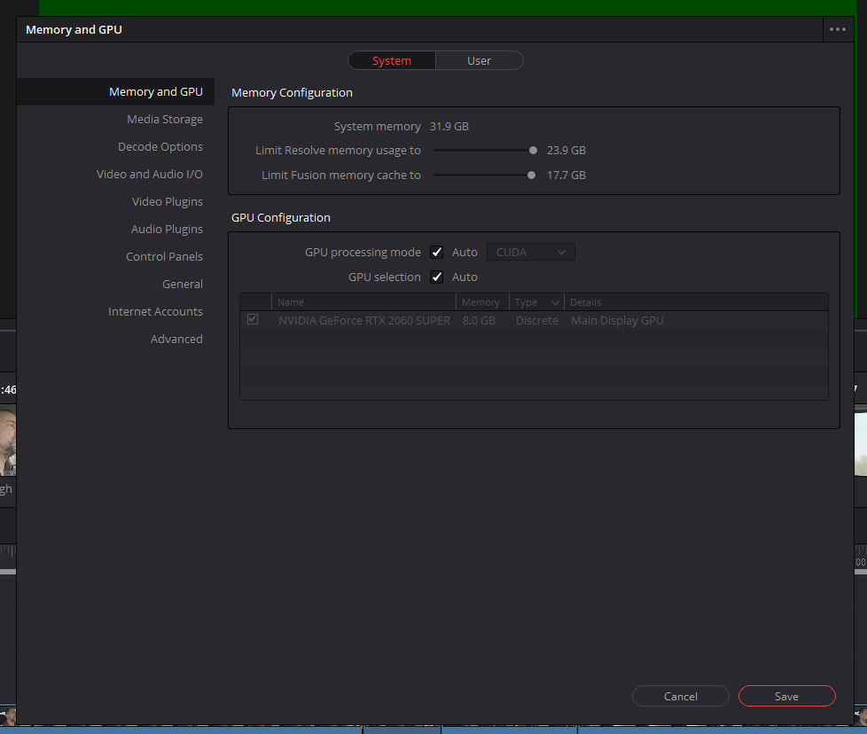The width and height of the screenshot is (867, 734).
Task: Select Memory and GPU in sidebar
Action: pos(115,92)
